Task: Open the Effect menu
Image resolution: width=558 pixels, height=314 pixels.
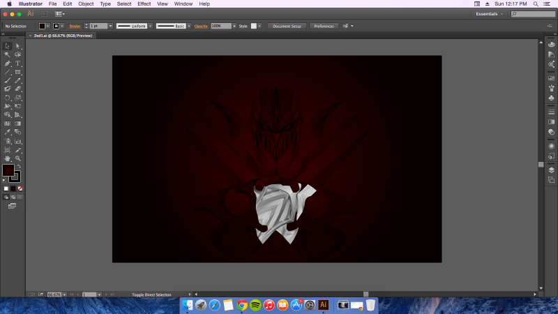Action: pyautogui.click(x=144, y=4)
